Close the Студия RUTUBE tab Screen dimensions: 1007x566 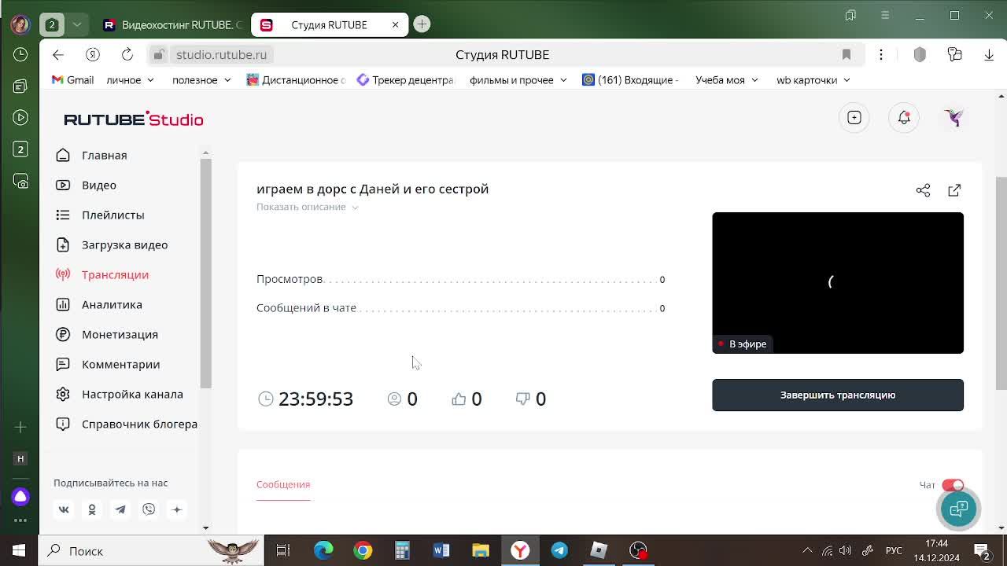pos(395,24)
